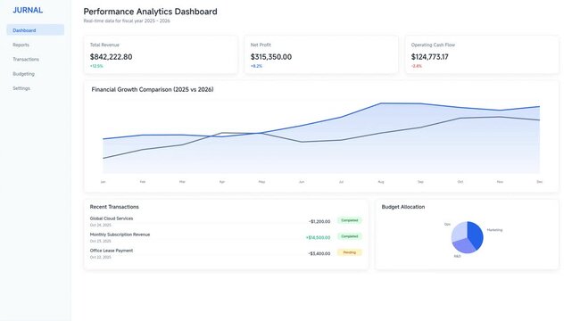Click the Oct 24, 2025 transaction date
Image resolution: width=572 pixels, height=321 pixels.
pos(101,226)
